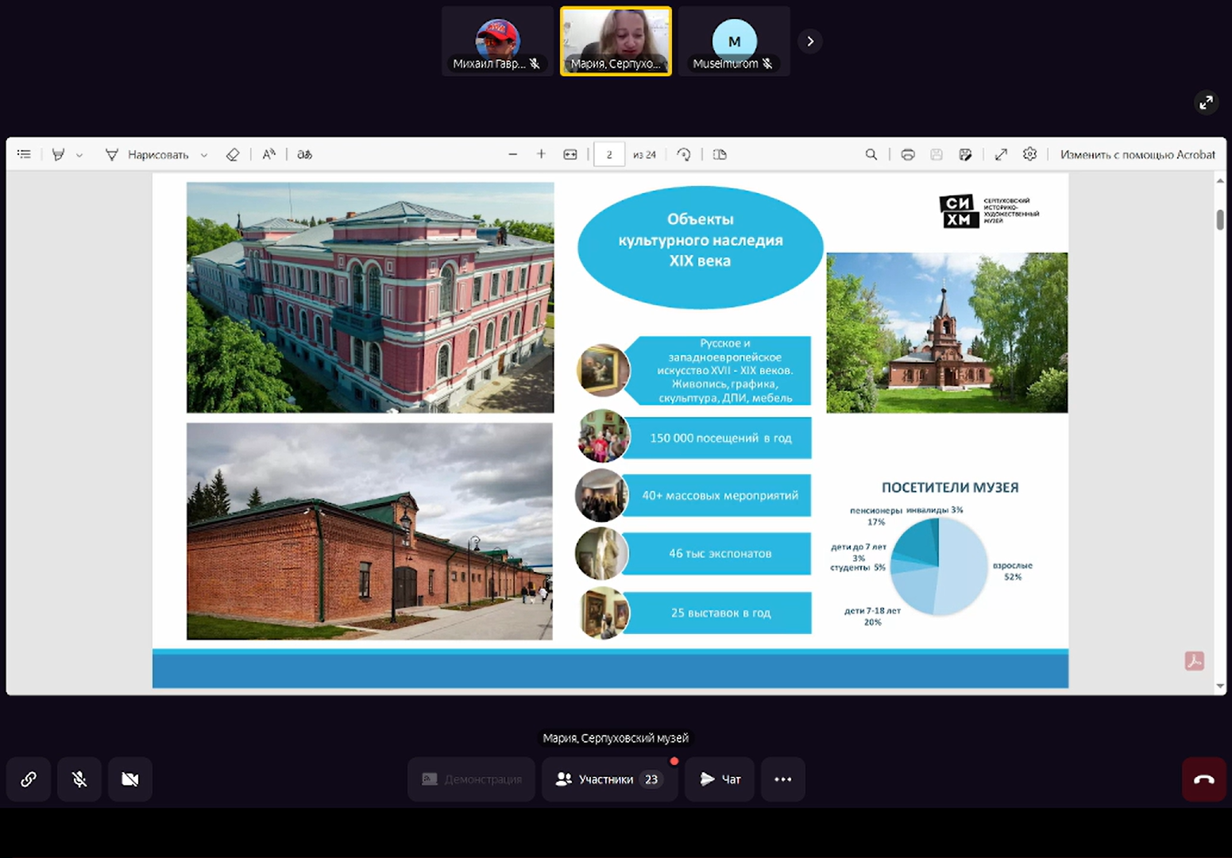
Task: Select the highlight marker tool
Action: pos(58,154)
